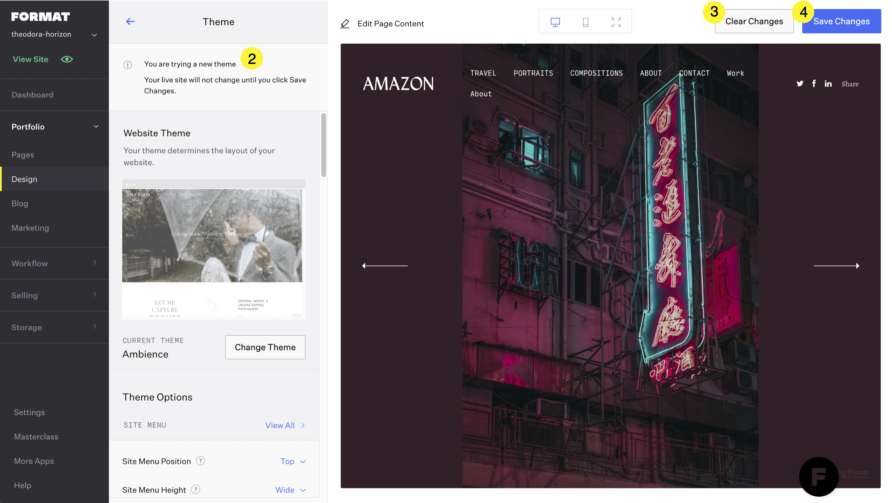This screenshot has width=892, height=503.
Task: Expand the Selling section
Action: point(54,295)
